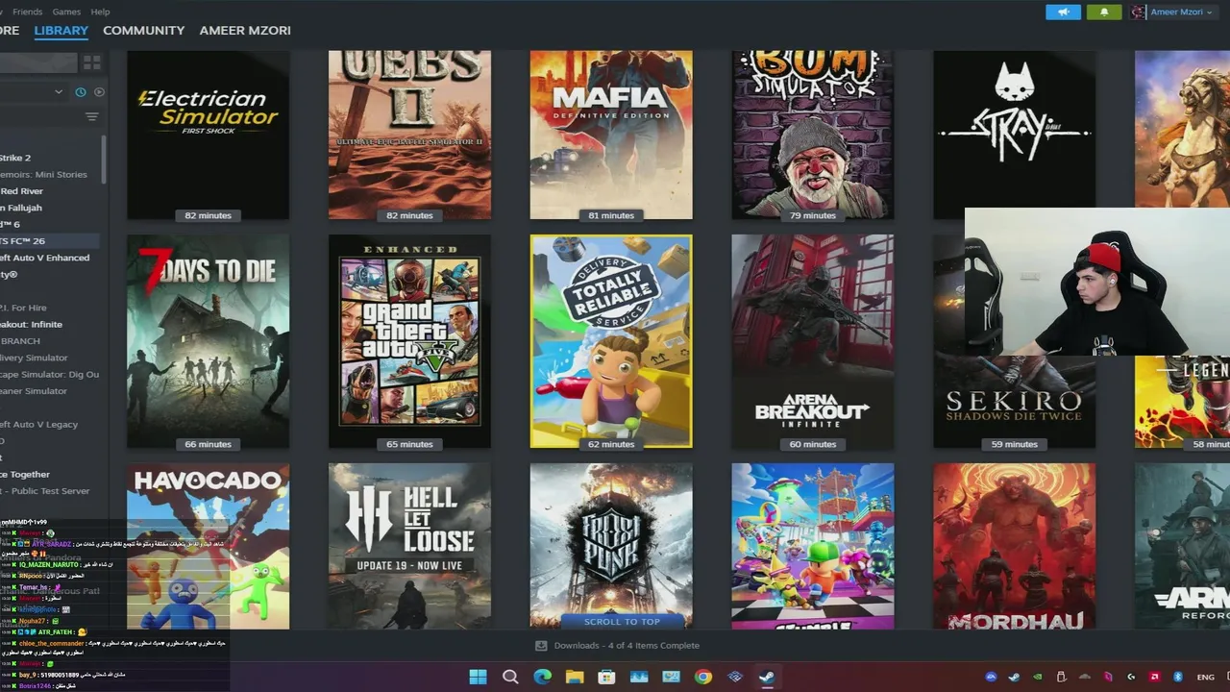The width and height of the screenshot is (1230, 692).
Task: Click the Steam system tray icon
Action: [1014, 677]
